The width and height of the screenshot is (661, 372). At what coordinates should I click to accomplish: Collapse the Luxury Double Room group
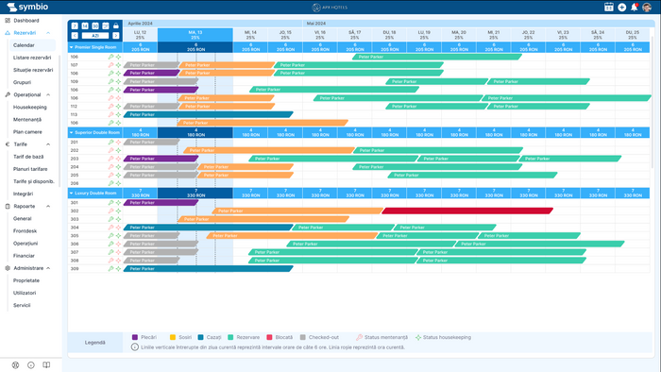[x=71, y=194]
